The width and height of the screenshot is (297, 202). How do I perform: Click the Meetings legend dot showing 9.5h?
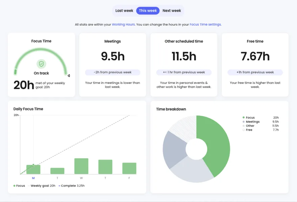tap(244, 122)
